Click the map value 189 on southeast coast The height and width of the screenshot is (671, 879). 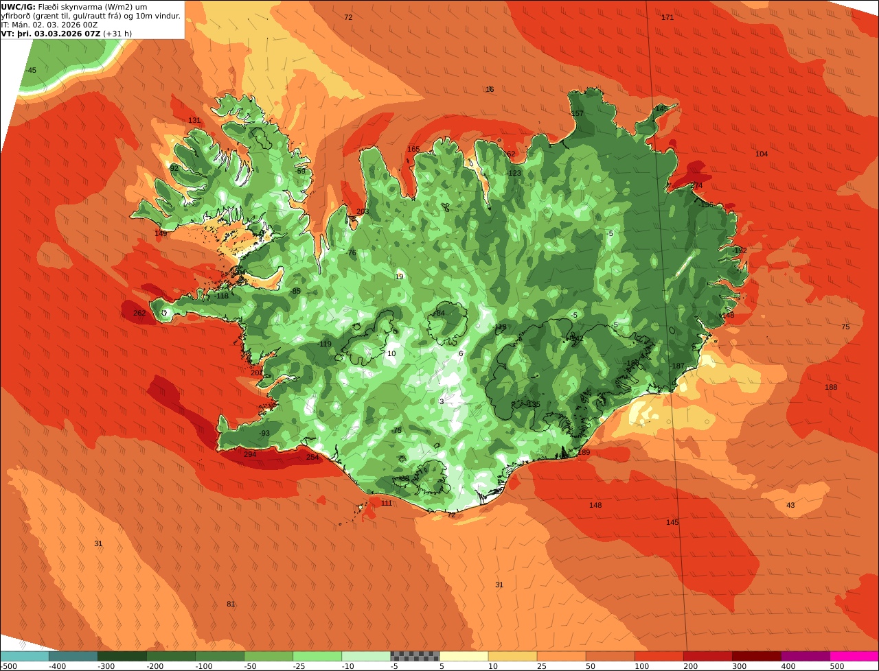click(584, 452)
